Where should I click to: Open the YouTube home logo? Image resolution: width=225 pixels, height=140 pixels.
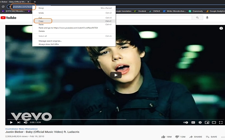(8, 18)
